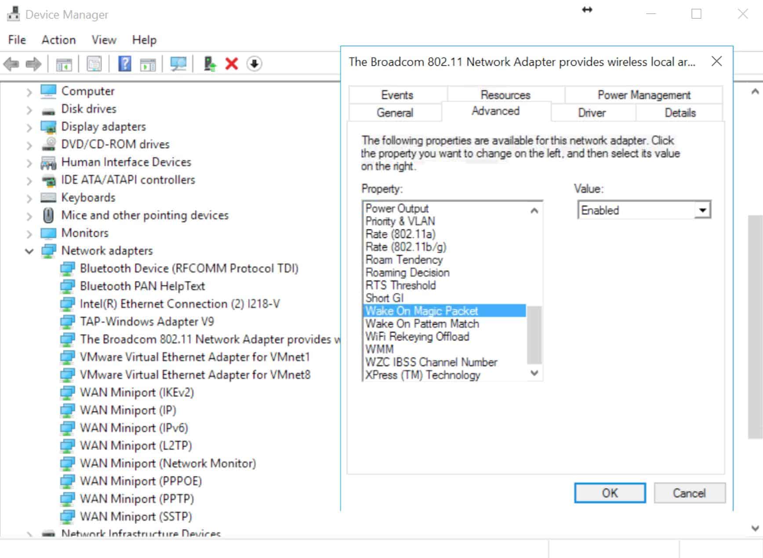
Task: Open the Value dropdown showing Enabled
Action: 702,210
